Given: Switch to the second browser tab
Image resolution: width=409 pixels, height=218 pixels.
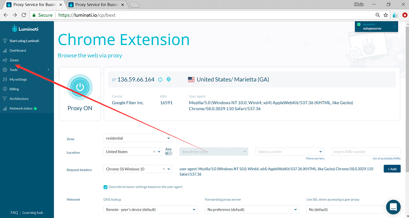Looking at the screenshot, I should 96,5.
